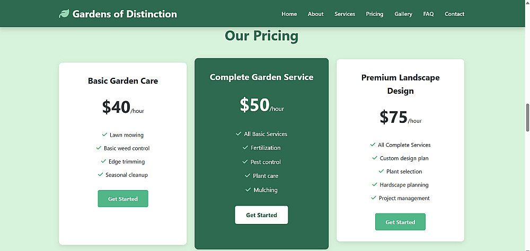This screenshot has height=251, width=530.
Task: Click the checkmark next to All Basic Services
Action: [x=238, y=134]
